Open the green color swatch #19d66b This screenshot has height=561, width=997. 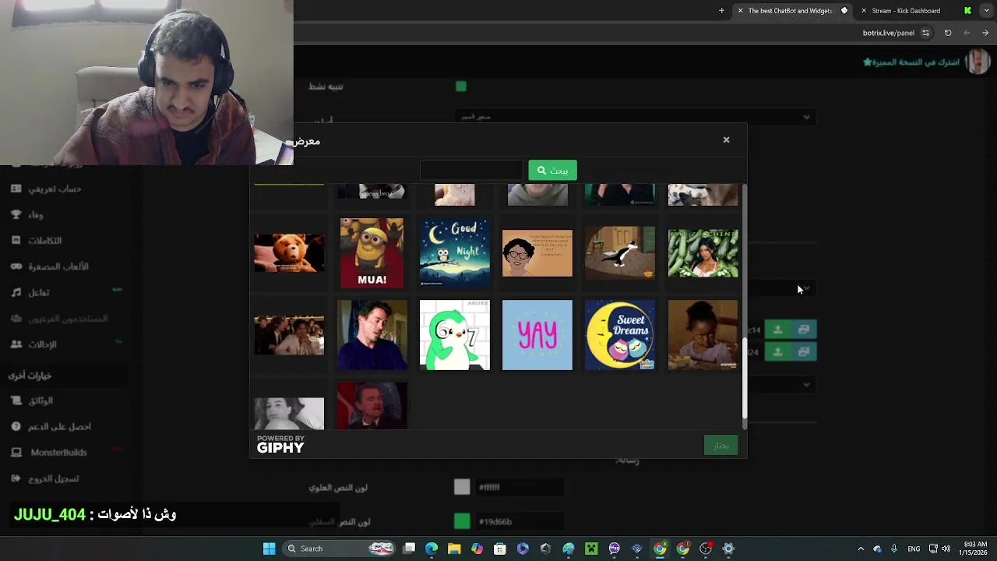[x=462, y=521]
